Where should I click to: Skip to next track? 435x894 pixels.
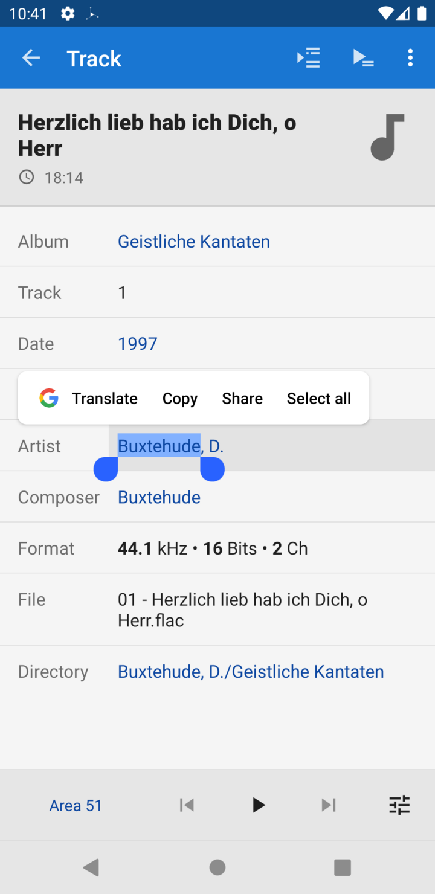pyautogui.click(x=328, y=805)
